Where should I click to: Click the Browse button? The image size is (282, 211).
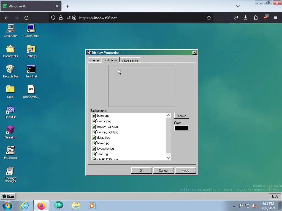coord(181,116)
